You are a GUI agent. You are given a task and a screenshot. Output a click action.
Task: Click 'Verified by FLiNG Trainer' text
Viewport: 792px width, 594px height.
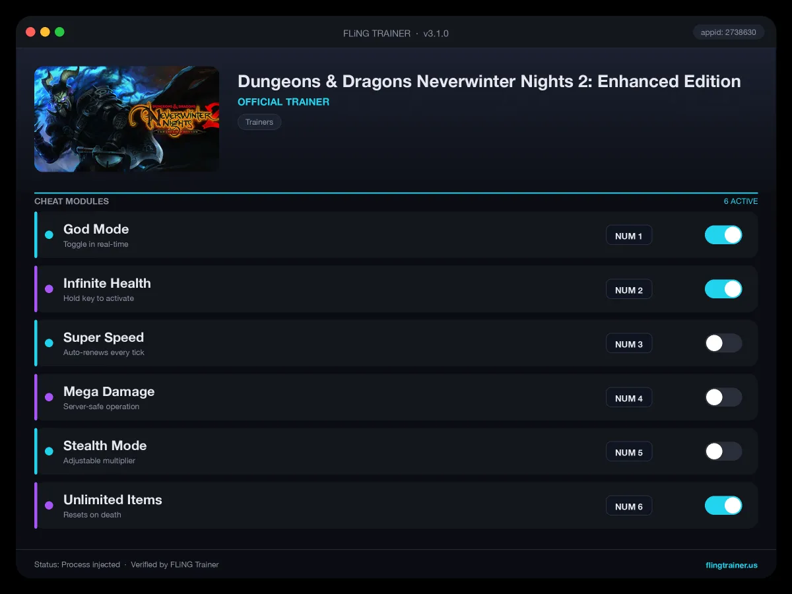click(x=175, y=565)
